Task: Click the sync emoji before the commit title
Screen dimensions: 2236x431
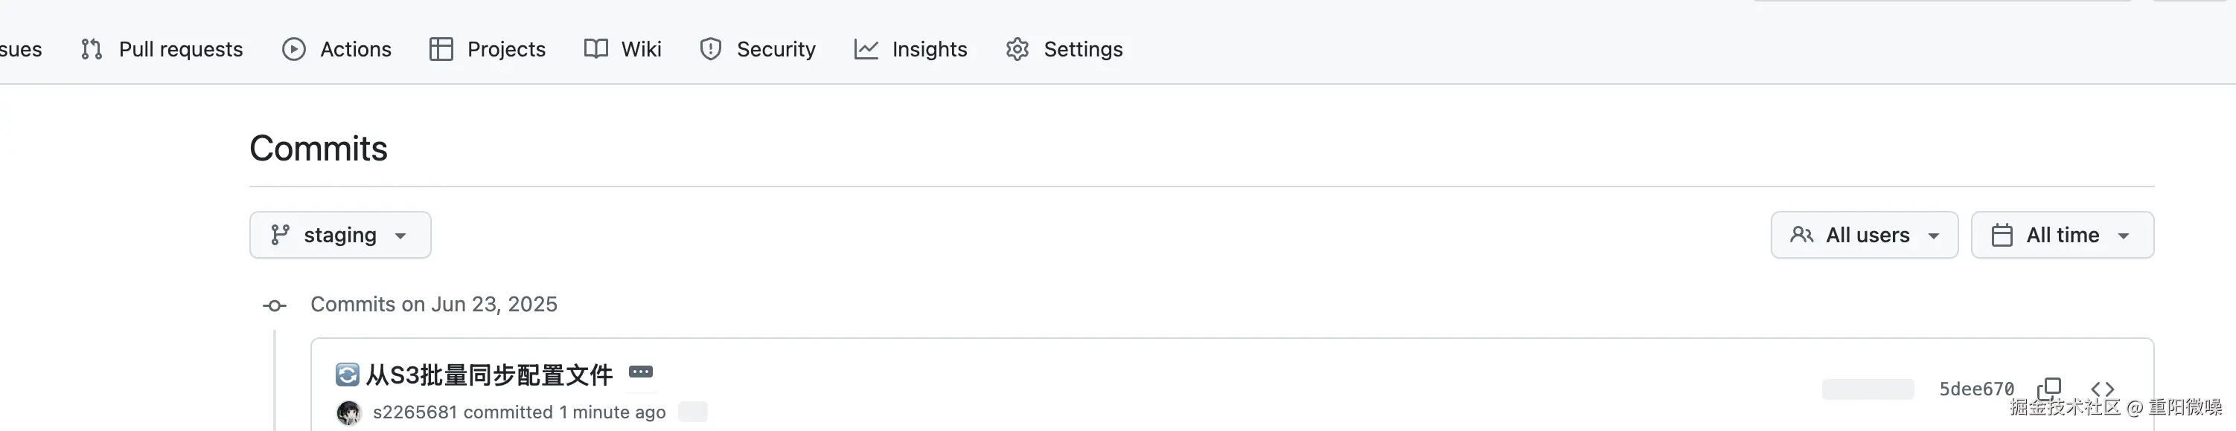Action: pos(347,375)
